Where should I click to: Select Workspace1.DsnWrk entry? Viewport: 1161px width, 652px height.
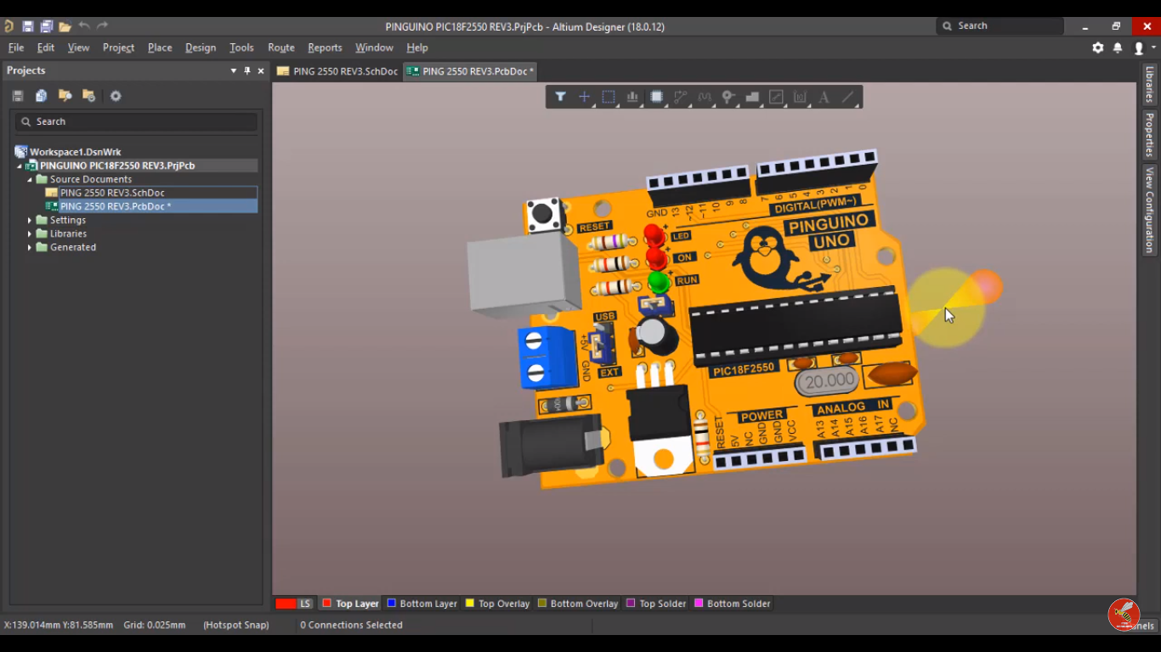tap(75, 152)
